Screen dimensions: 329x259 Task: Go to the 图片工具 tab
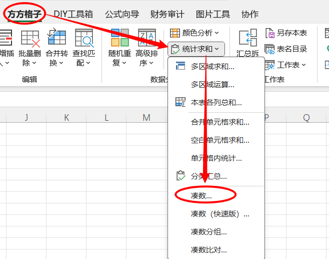213,14
